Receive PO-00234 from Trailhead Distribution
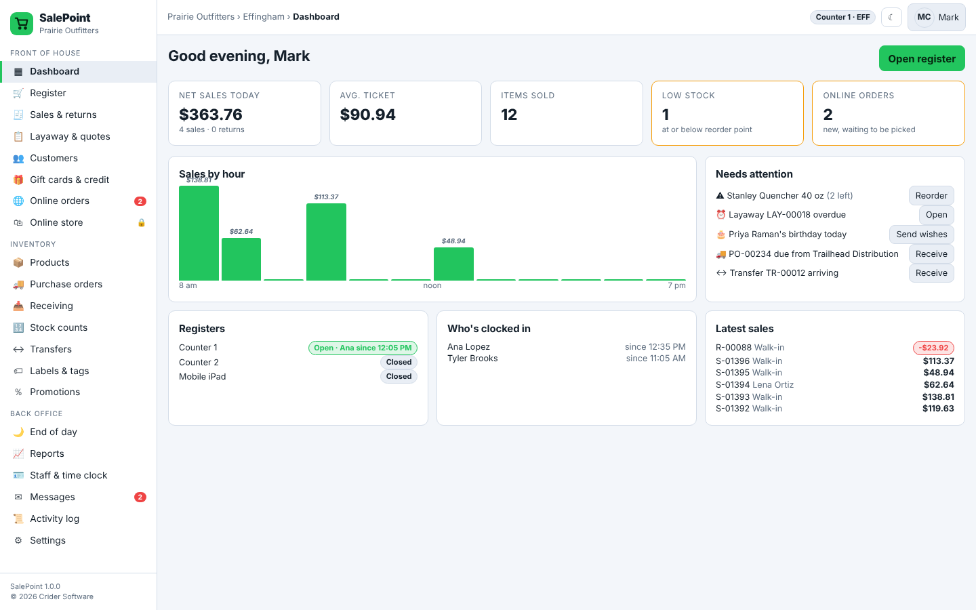 click(931, 254)
